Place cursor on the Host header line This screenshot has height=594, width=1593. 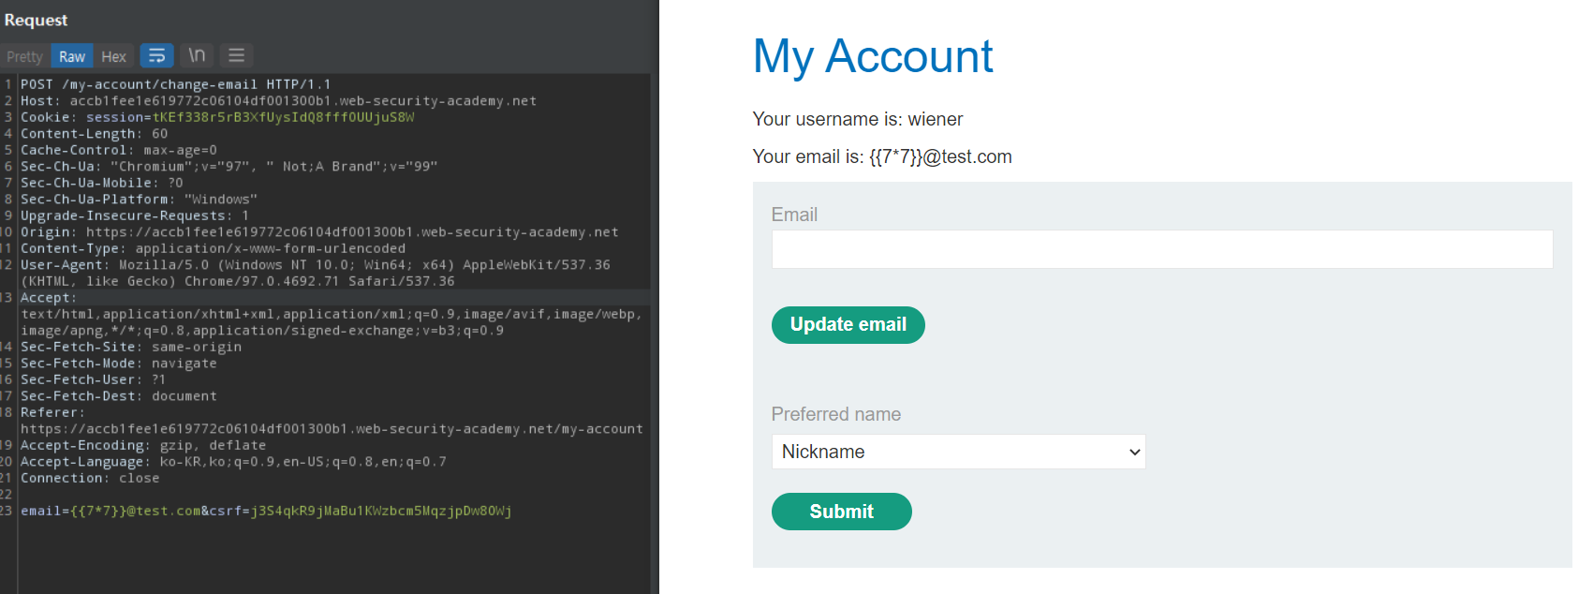[278, 101]
